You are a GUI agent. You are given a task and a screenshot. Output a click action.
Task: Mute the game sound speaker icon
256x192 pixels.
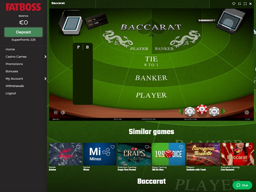point(63,112)
